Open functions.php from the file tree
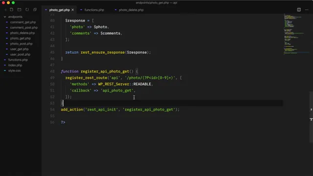 pos(18,60)
